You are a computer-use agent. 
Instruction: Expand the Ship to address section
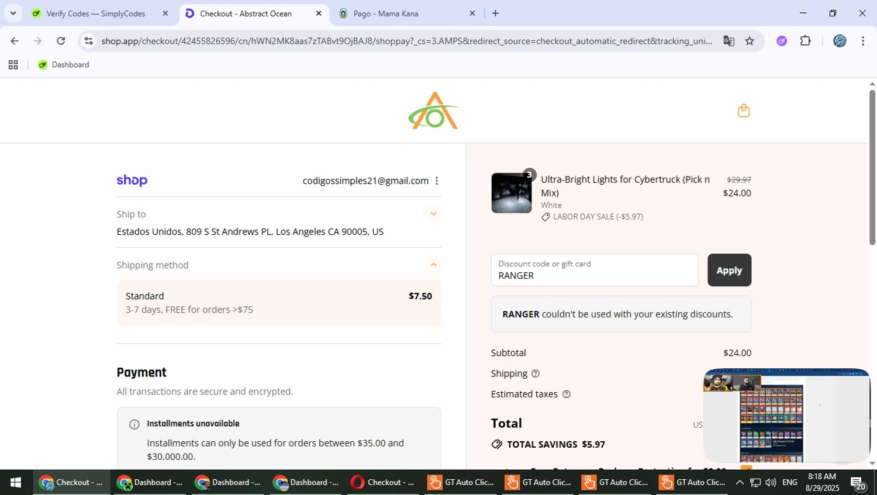pos(433,214)
